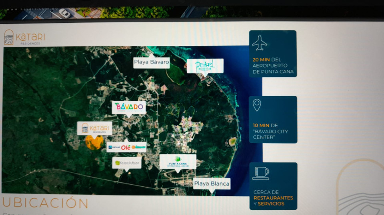The image size is (384, 215).
Task: Select the Katari Residences marker on map
Action: (x=94, y=128)
